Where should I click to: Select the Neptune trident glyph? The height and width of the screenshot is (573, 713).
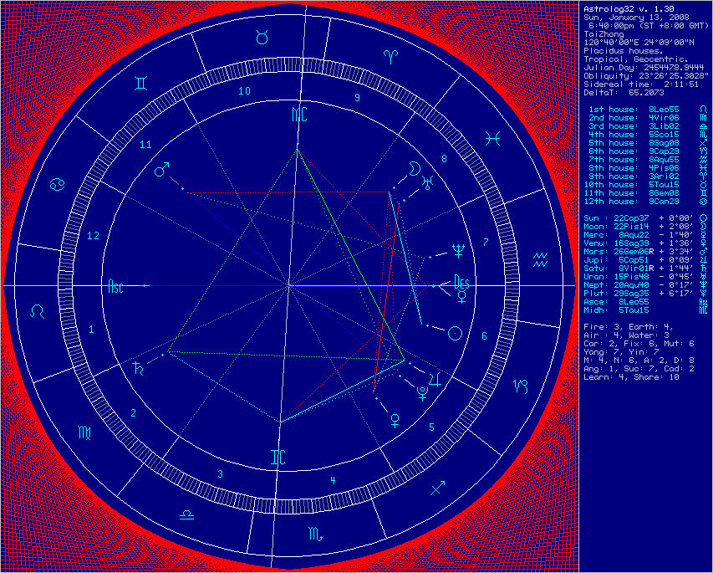point(456,249)
